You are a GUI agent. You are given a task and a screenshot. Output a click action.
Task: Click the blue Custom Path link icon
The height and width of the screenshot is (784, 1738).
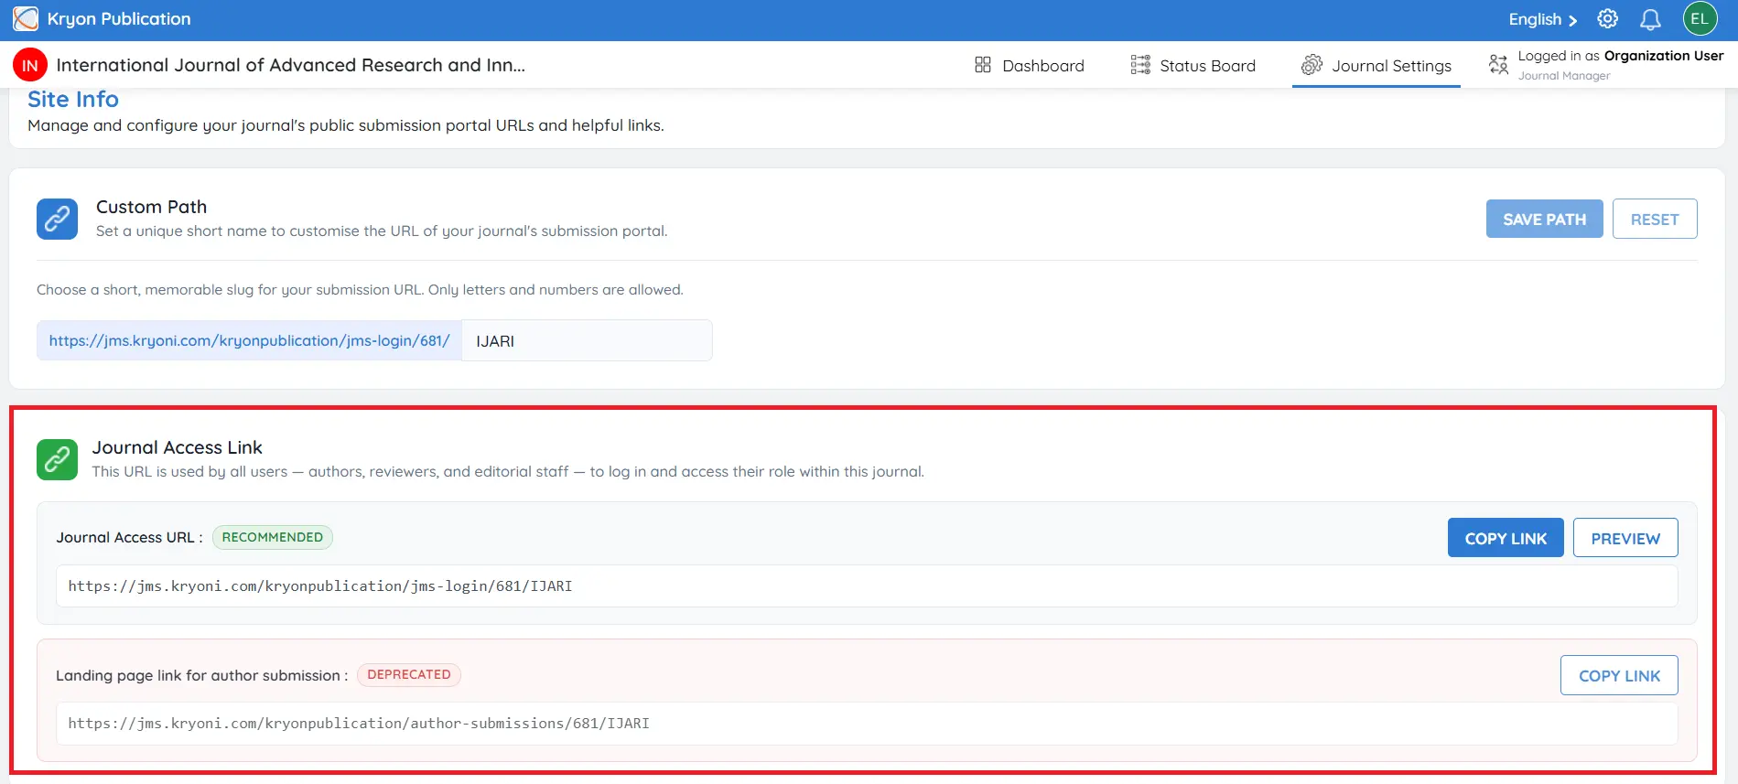pos(57,219)
